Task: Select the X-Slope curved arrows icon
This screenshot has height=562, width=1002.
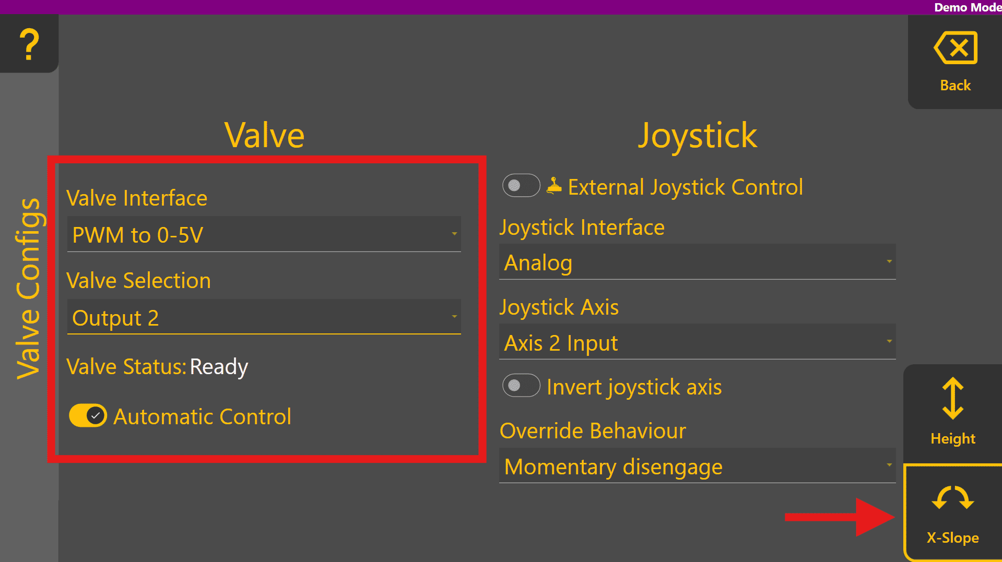Action: click(953, 498)
